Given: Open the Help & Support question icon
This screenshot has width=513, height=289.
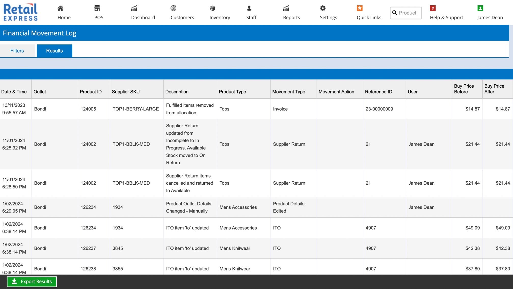Looking at the screenshot, I should 433,8.
